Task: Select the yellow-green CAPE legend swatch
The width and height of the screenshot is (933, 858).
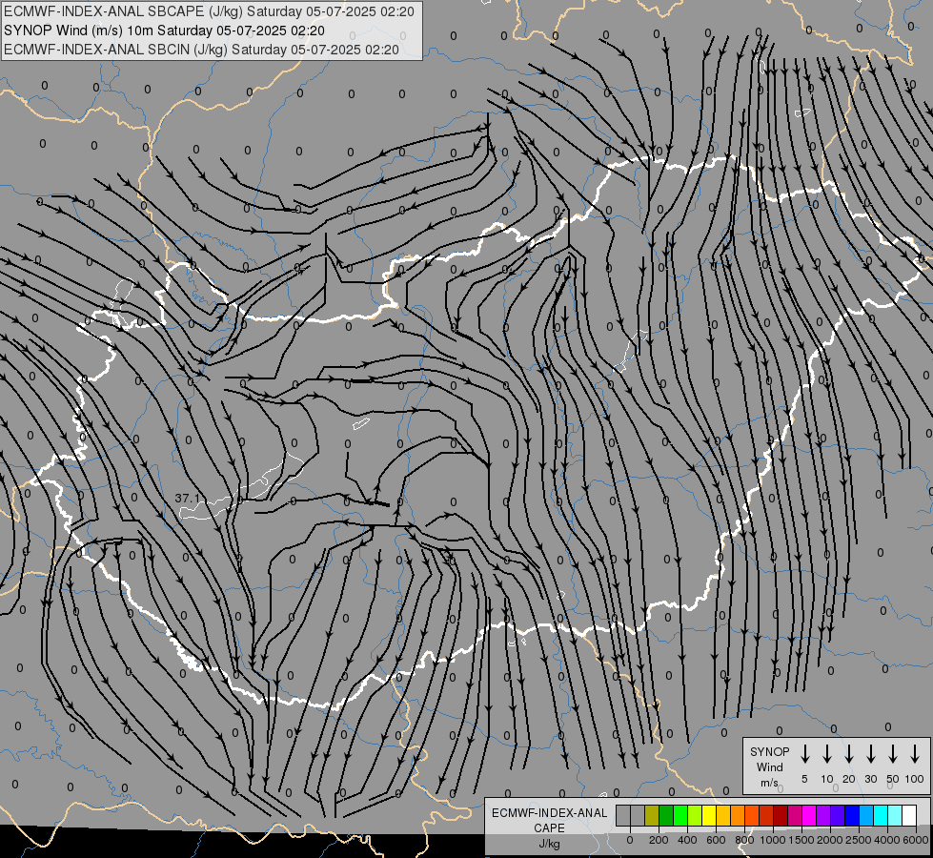Action: pyautogui.click(x=695, y=815)
